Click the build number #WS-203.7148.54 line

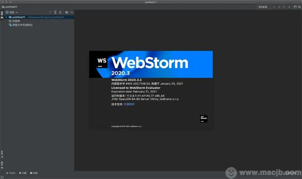[147, 84]
